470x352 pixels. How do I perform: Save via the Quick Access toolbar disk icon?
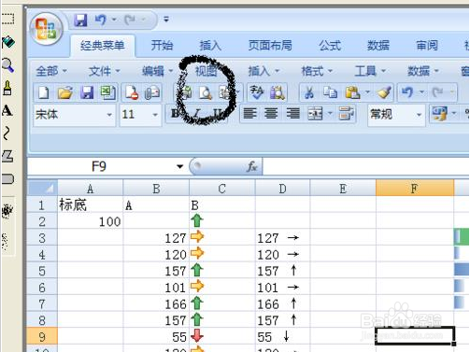coord(80,21)
